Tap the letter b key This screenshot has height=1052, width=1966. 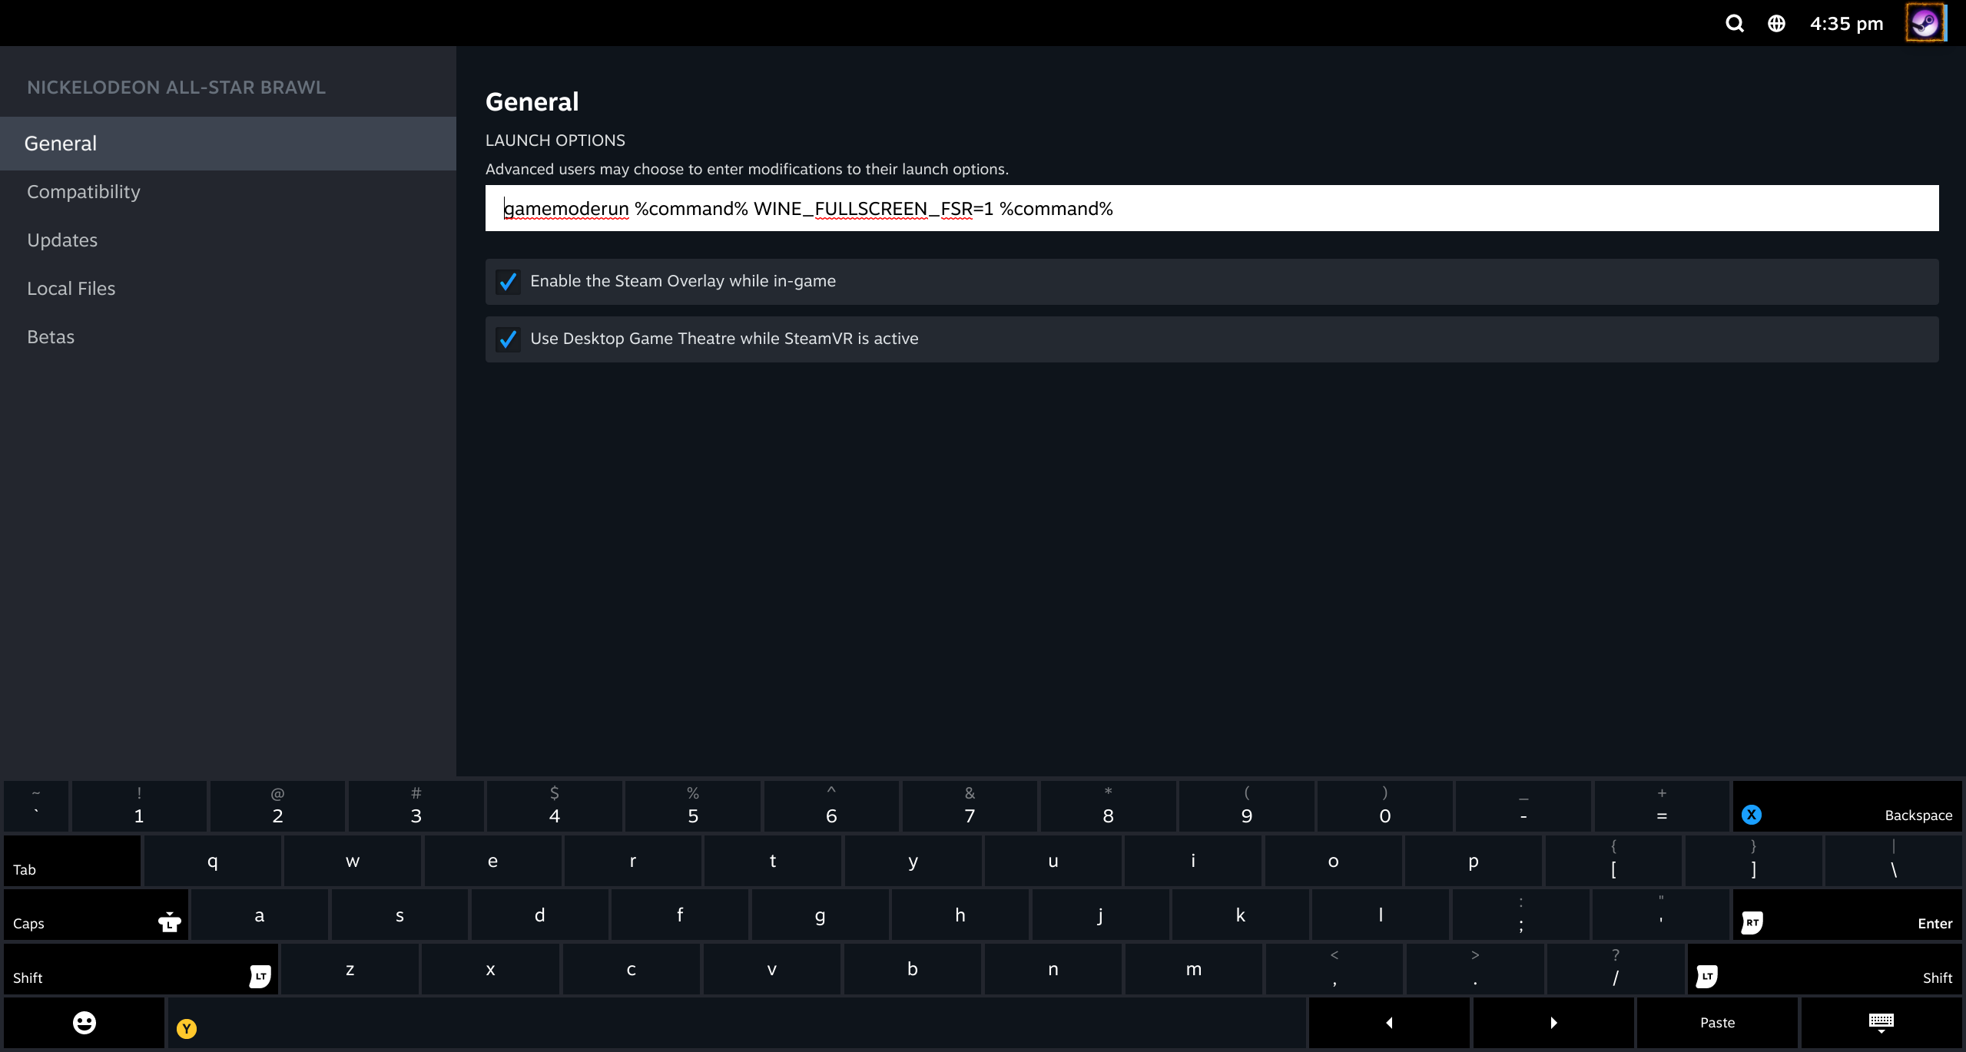pyautogui.click(x=912, y=969)
